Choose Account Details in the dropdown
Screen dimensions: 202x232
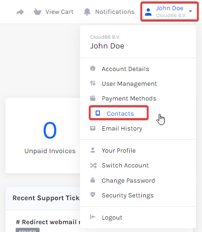[125, 69]
